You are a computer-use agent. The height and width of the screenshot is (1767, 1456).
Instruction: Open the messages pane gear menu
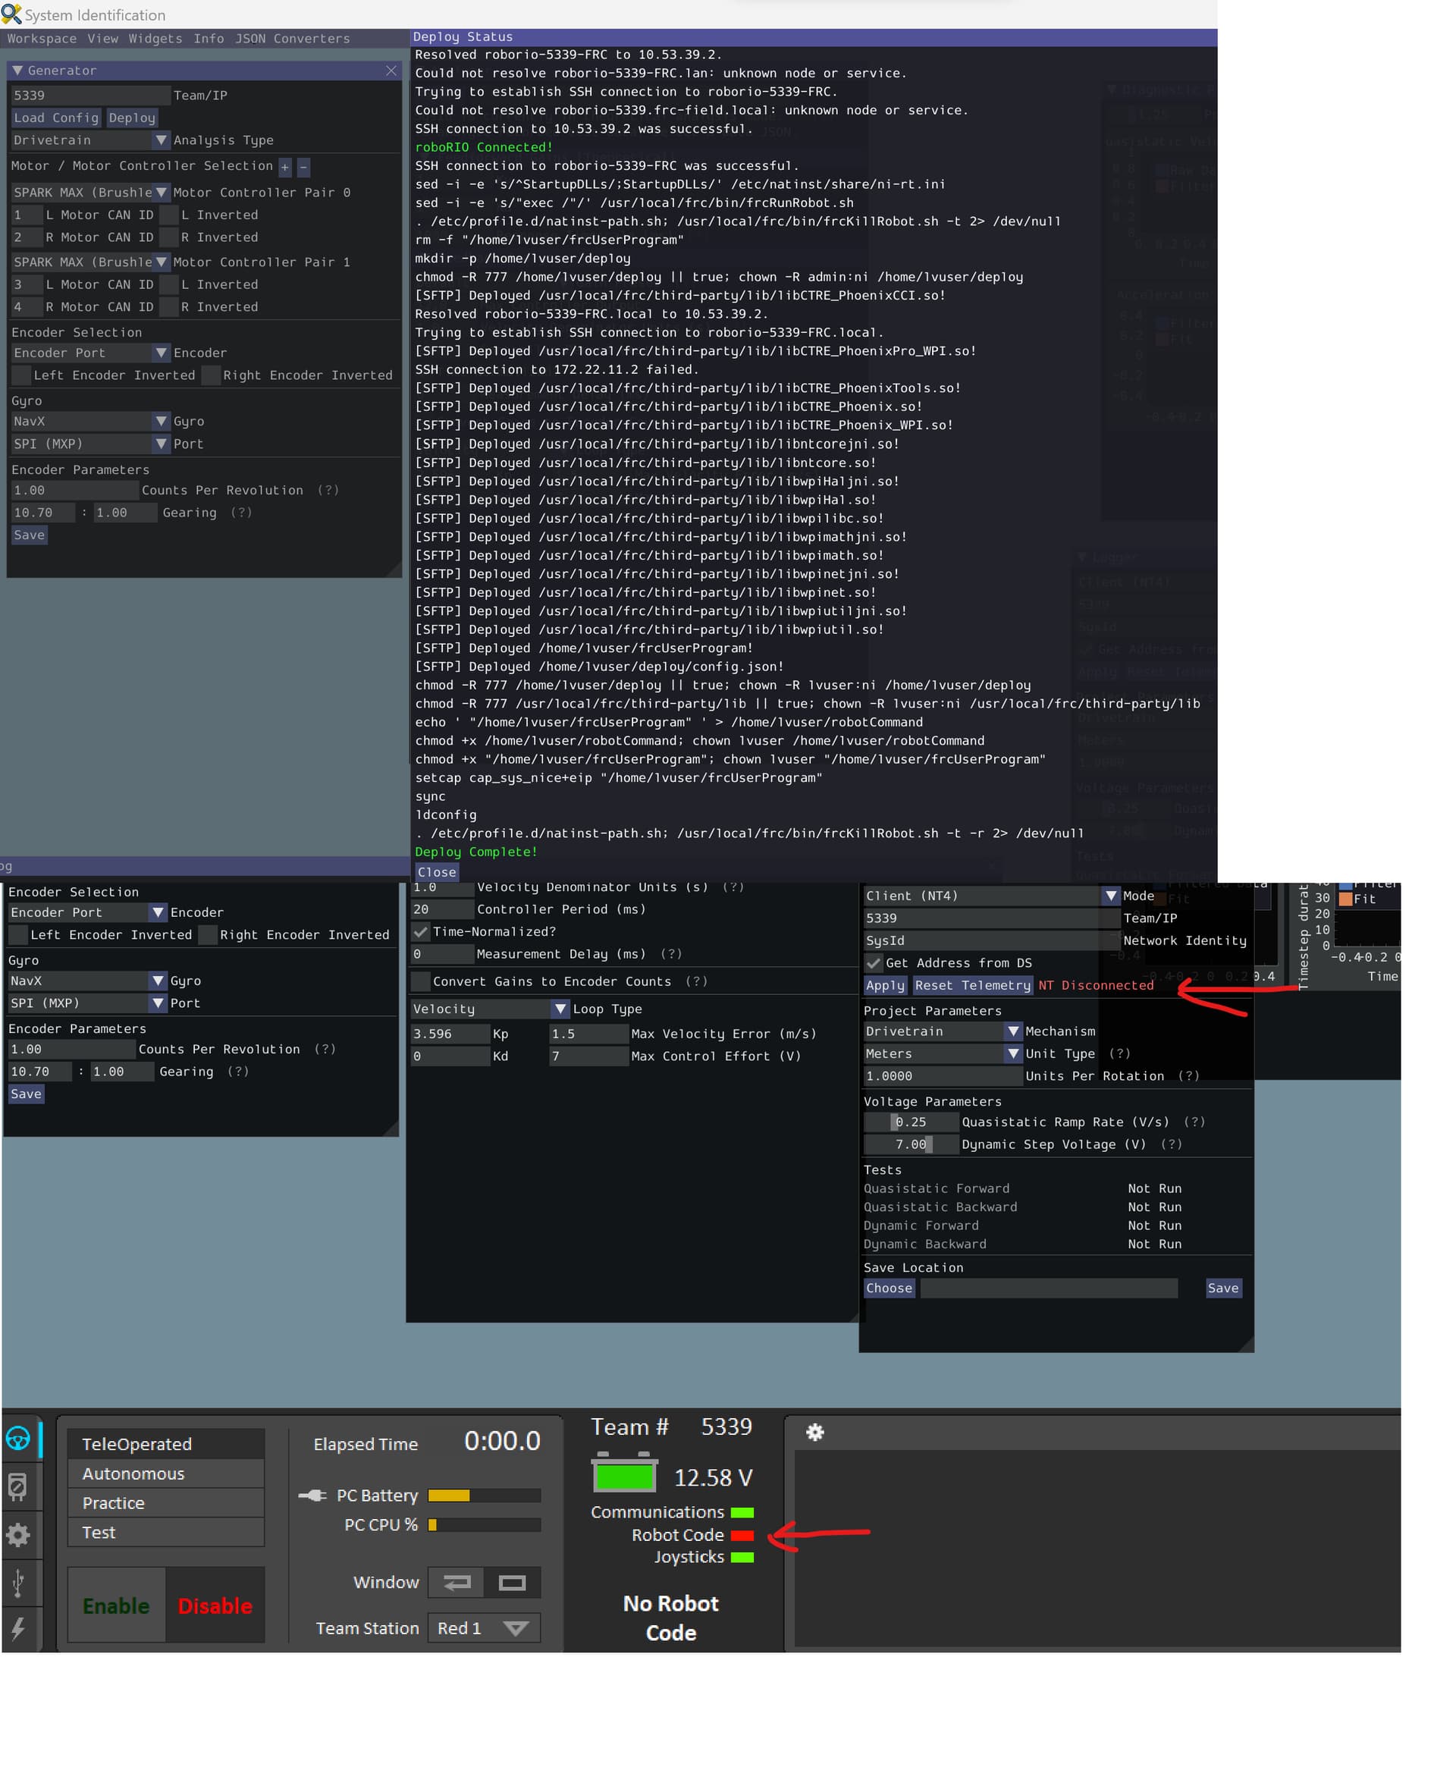click(x=814, y=1432)
